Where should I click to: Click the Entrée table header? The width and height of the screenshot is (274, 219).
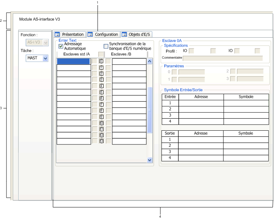pyautogui.click(x=170, y=97)
